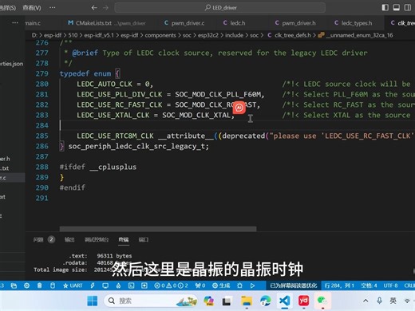Screen dimensions: 415x311
Task: Click the esp-idf_v5.1 breadcrumb segment
Action: (99, 35)
